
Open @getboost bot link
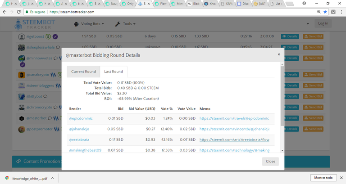[35, 36]
